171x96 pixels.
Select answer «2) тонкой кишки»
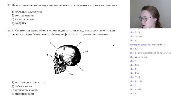pos(23,15)
